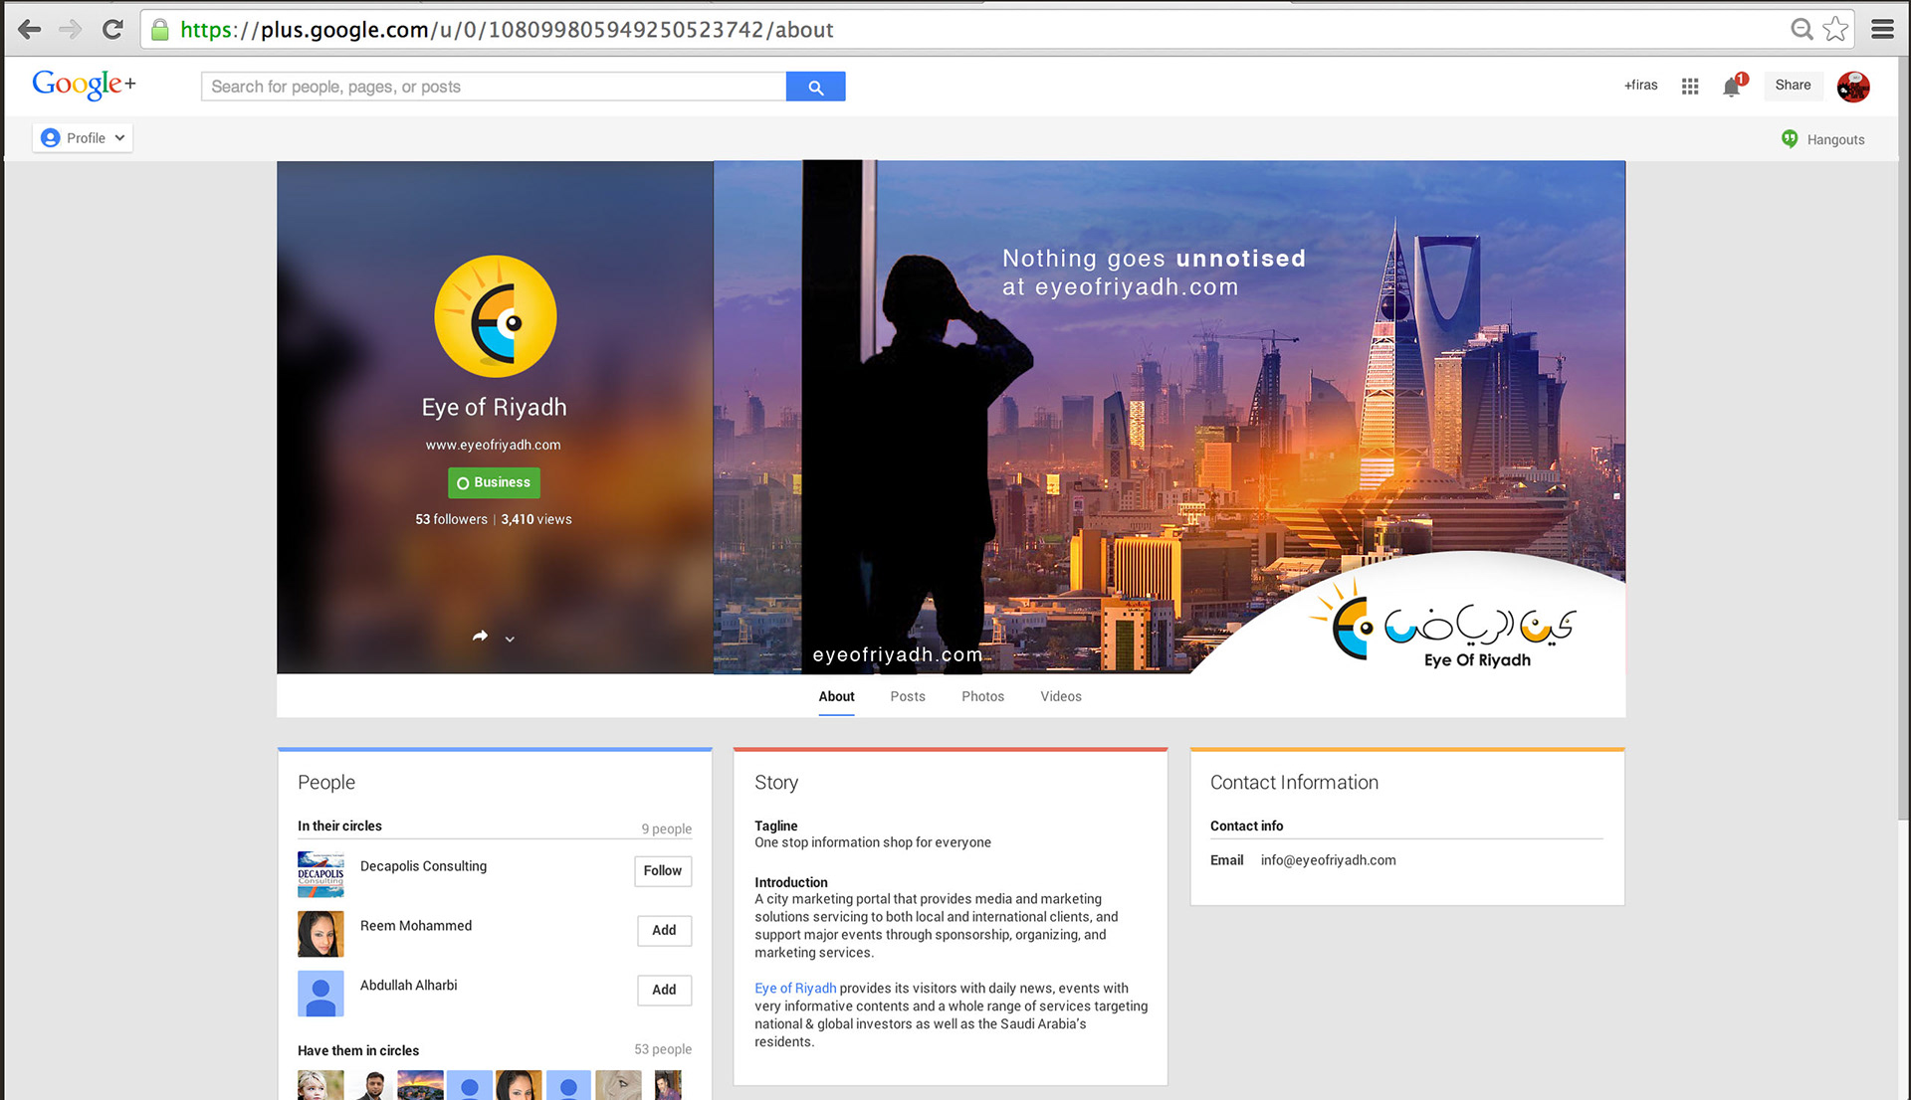The width and height of the screenshot is (1911, 1100).
Task: Open Chrome hamburger menu
Action: tap(1882, 30)
